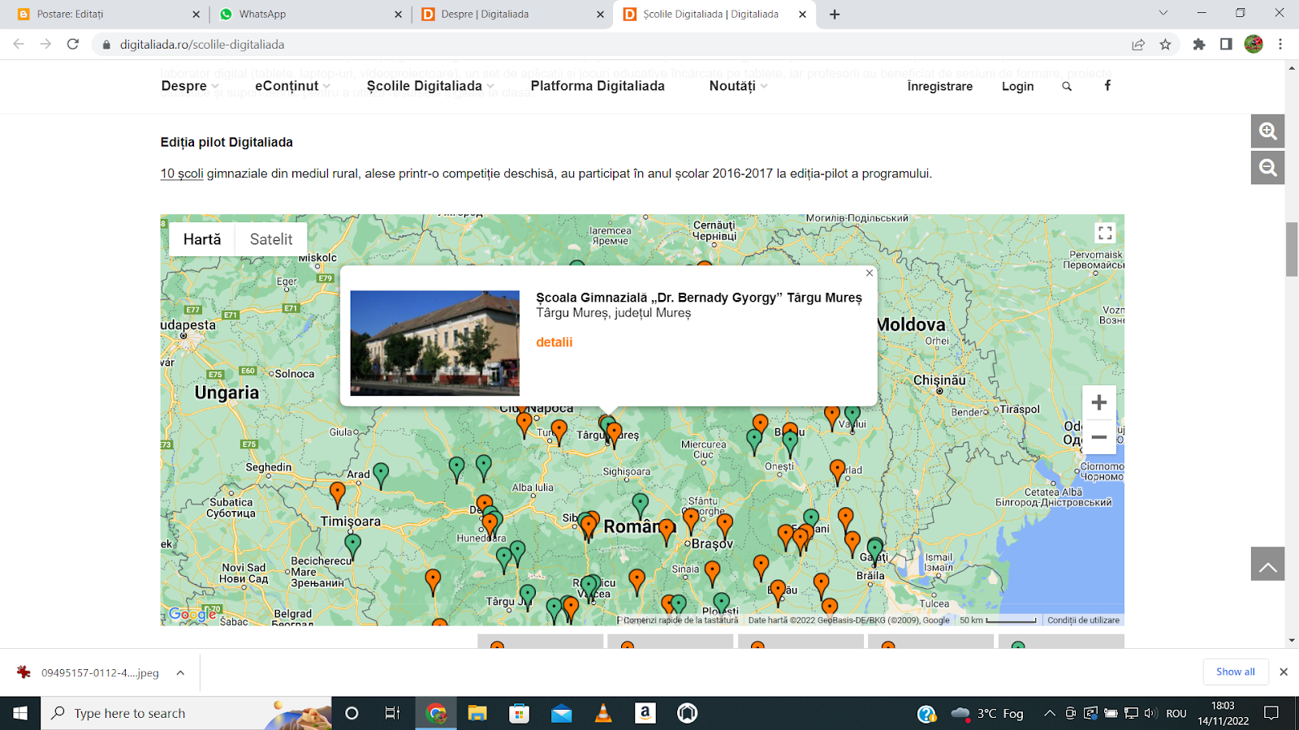This screenshot has width=1299, height=730.
Task: Zoom in the map with the plus button
Action: coord(1099,402)
